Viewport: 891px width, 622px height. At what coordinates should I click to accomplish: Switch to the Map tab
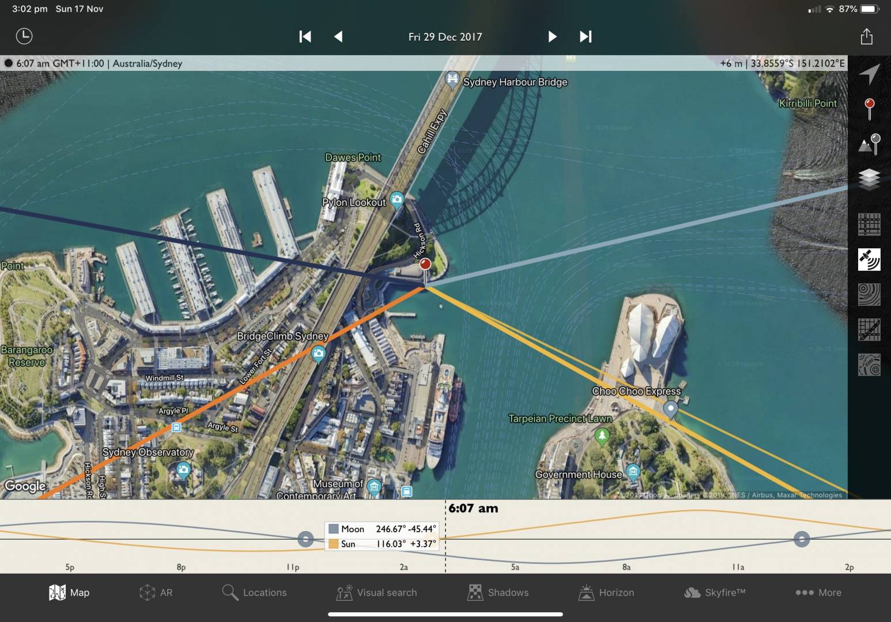point(69,593)
